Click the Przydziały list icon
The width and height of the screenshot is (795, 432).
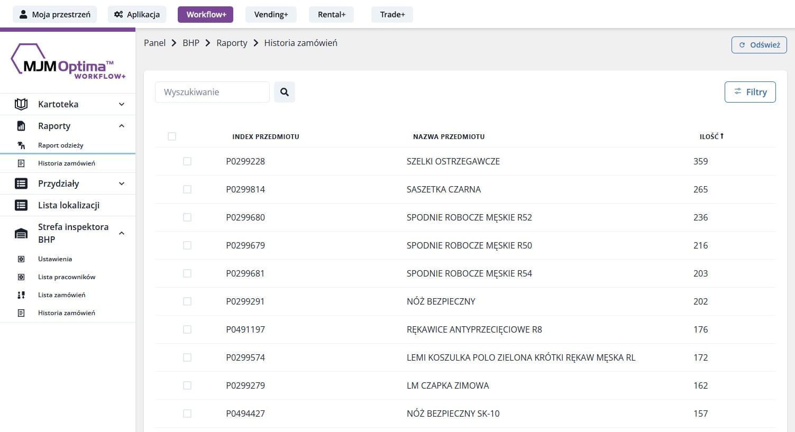click(x=21, y=183)
